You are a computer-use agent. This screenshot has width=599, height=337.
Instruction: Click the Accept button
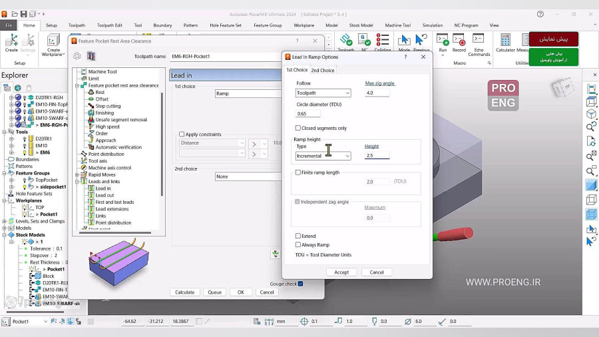(x=341, y=272)
